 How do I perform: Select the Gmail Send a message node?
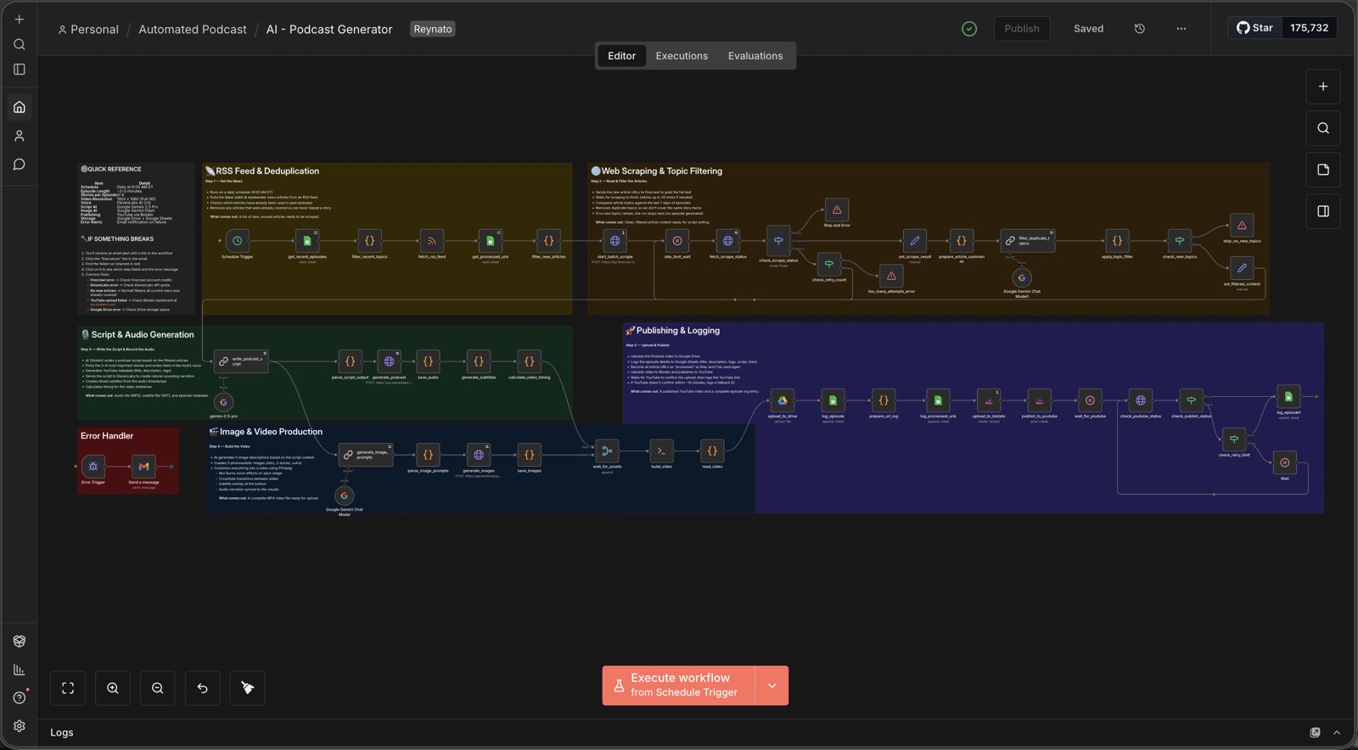(143, 466)
